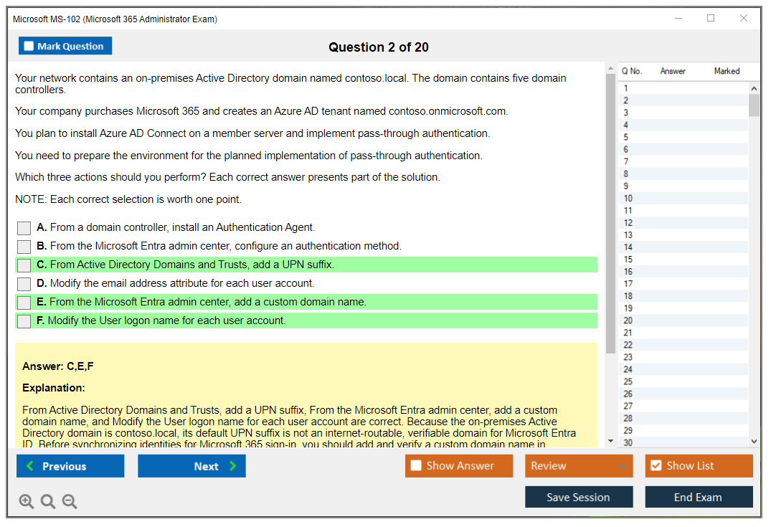Check option C add a UPN suffix
Viewport: 771px width, 527px height.
(x=24, y=265)
